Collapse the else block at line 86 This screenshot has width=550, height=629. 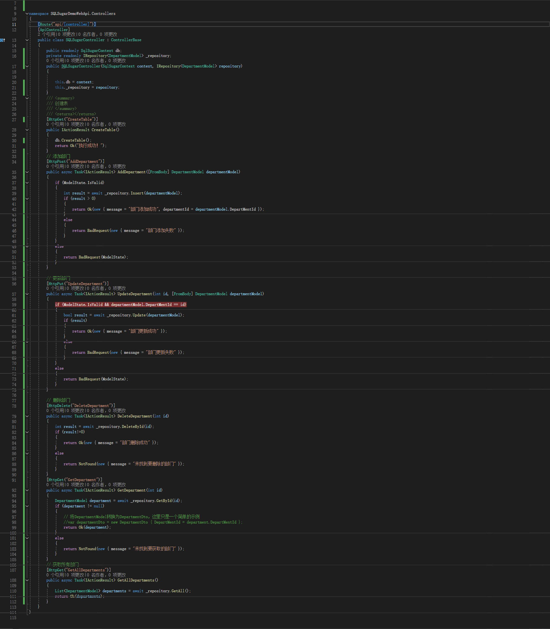pyautogui.click(x=27, y=454)
